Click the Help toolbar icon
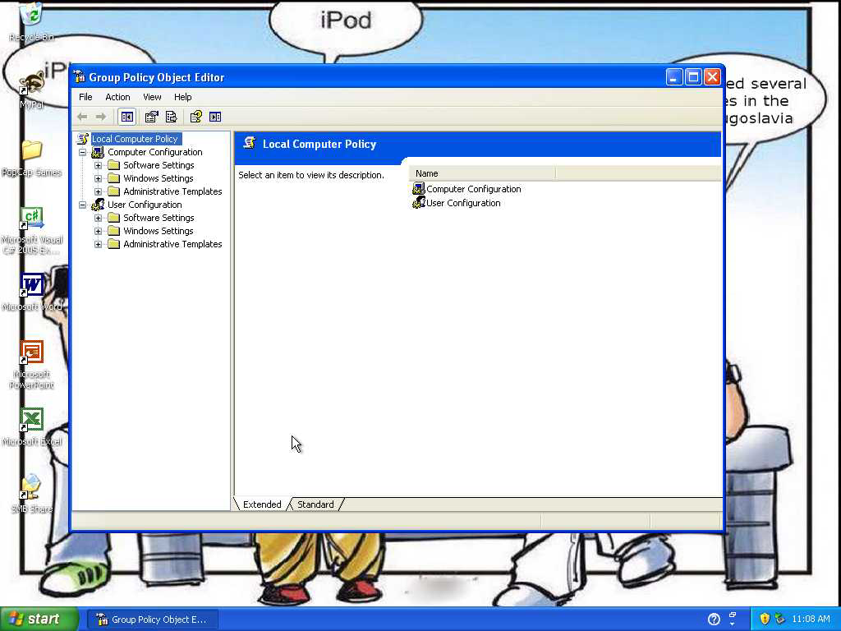841x631 pixels. [x=195, y=117]
